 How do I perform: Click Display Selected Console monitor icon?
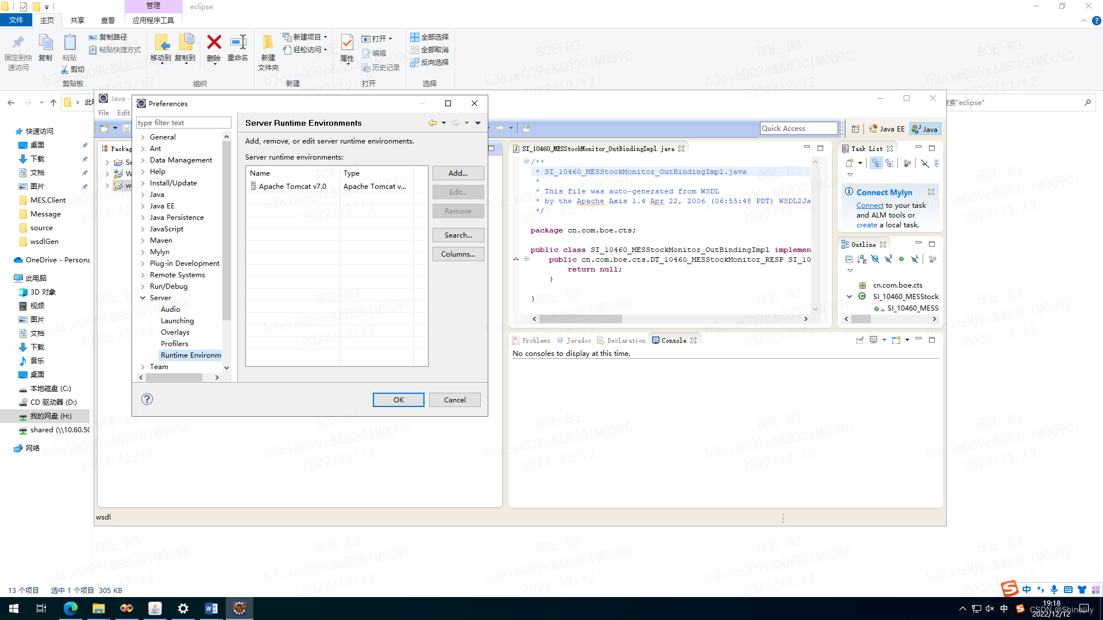[x=874, y=340]
